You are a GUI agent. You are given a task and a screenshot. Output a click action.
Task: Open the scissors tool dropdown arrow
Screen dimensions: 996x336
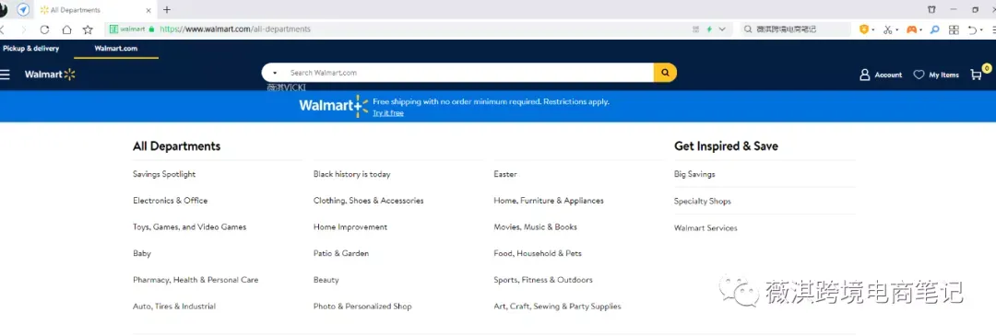[897, 29]
